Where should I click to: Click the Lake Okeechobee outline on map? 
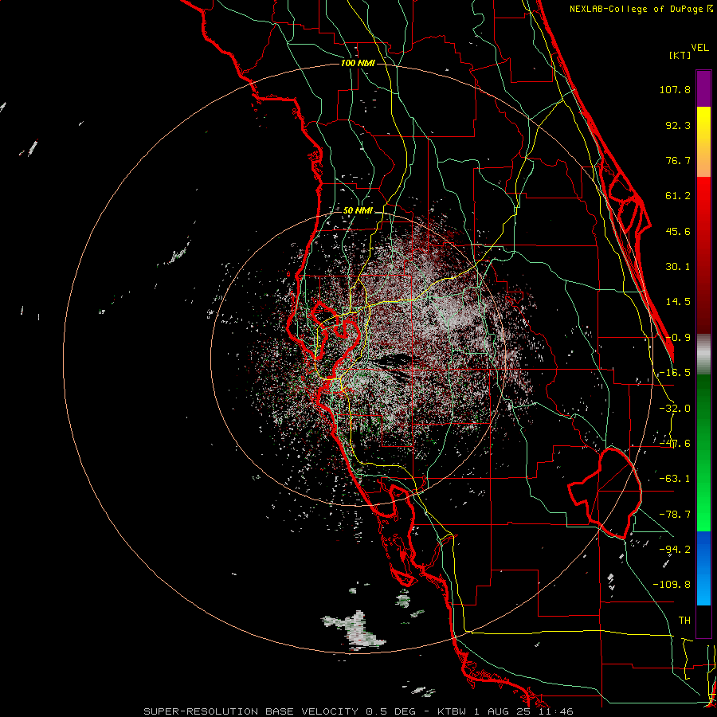(x=605, y=494)
